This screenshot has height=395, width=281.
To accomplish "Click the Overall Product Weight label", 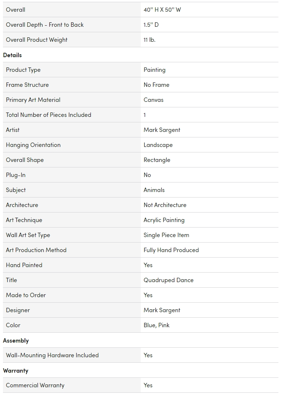I will (37, 40).
